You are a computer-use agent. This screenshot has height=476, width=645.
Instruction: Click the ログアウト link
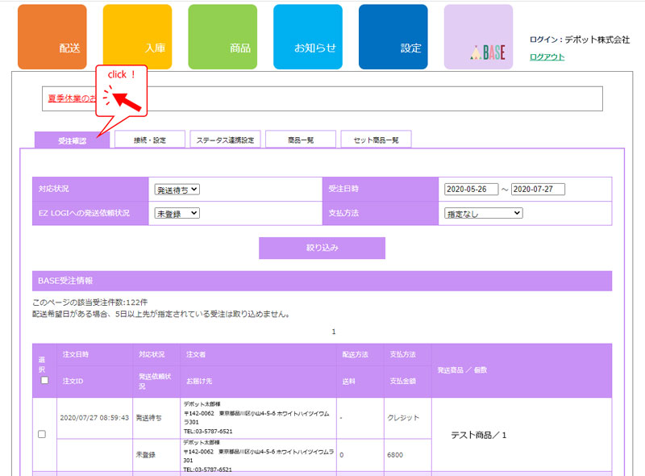[547, 56]
